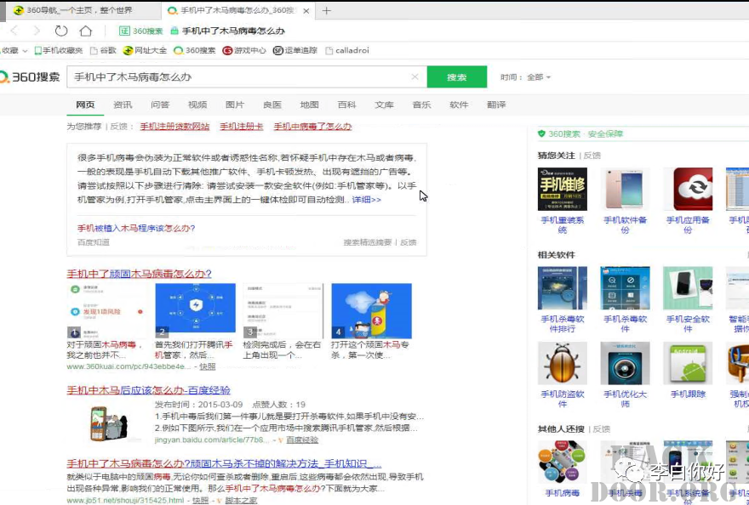This screenshot has height=505, width=749.
Task: Click the browser back arrow
Action: pyautogui.click(x=14, y=31)
